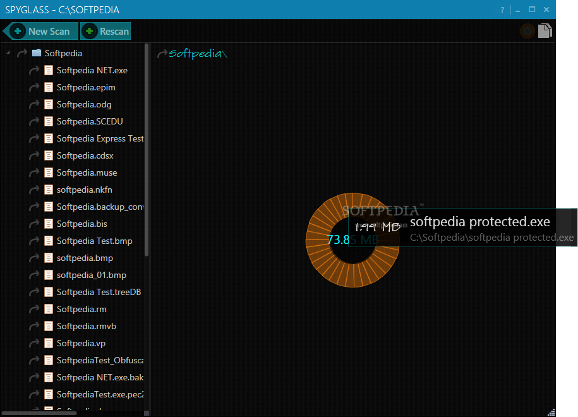Select SoftpediaTest.exe.pec2 file entry
The height and width of the screenshot is (417, 578).
100,394
